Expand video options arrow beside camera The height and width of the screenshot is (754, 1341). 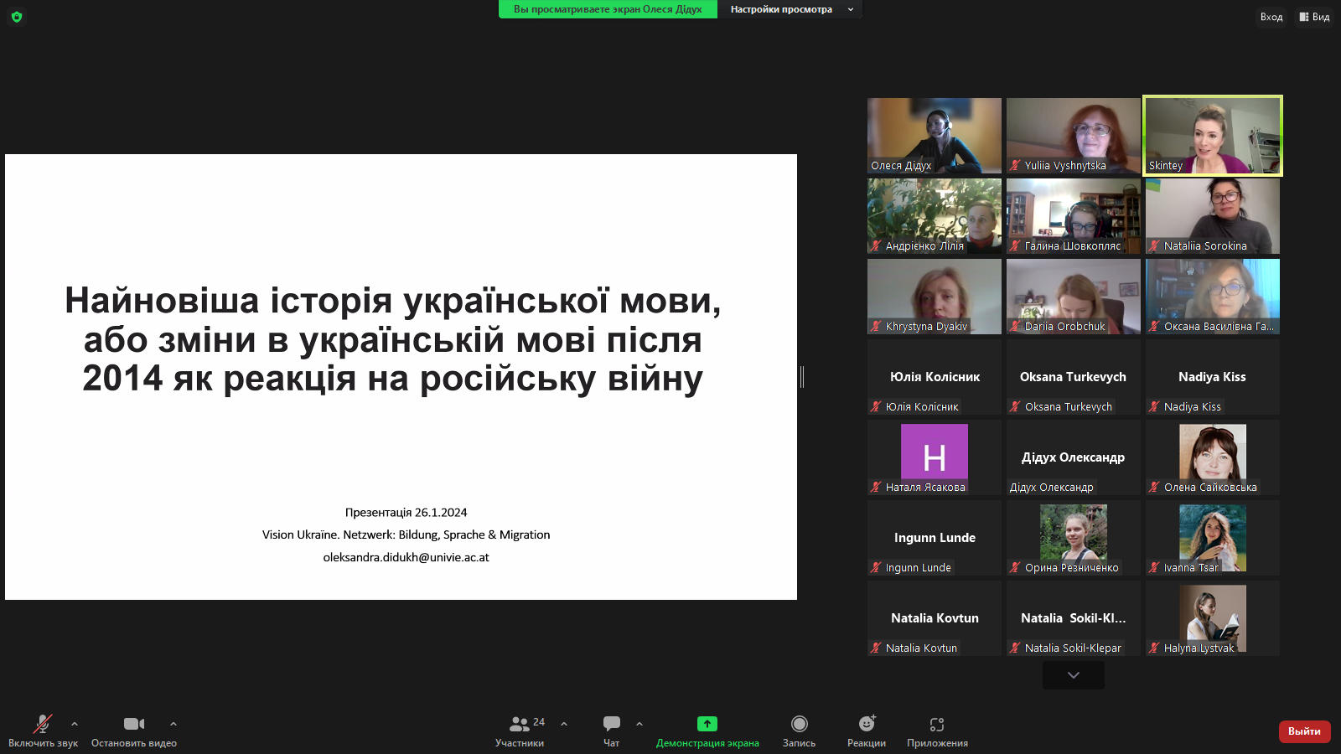173,724
